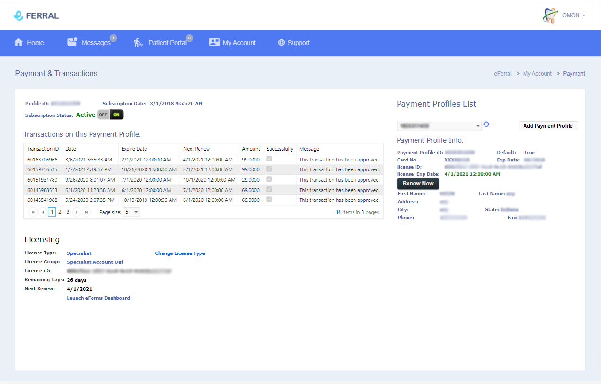Screen dimensions: 601x384
Task: Switch subscription status toggle to OFF
Action: coord(103,115)
